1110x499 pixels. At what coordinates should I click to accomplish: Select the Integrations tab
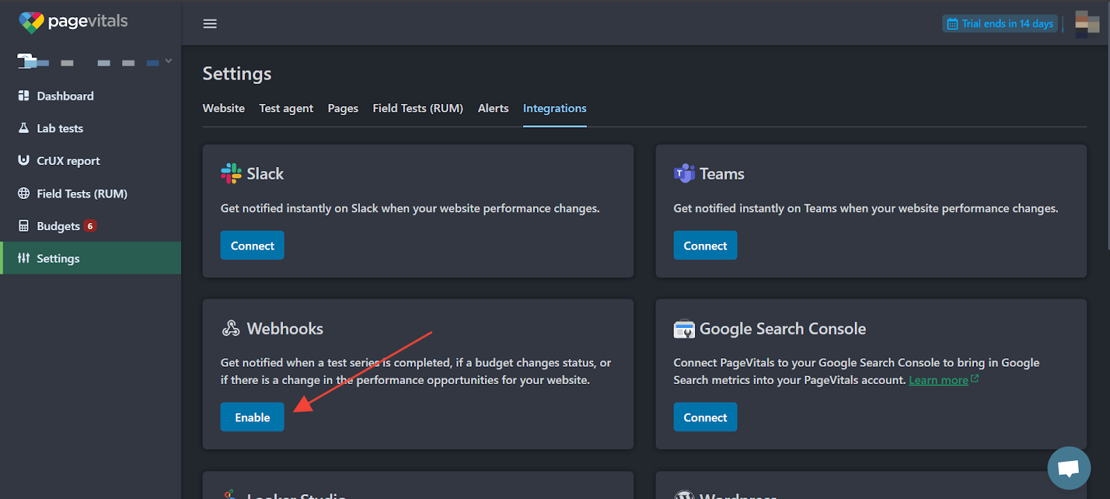pos(554,108)
